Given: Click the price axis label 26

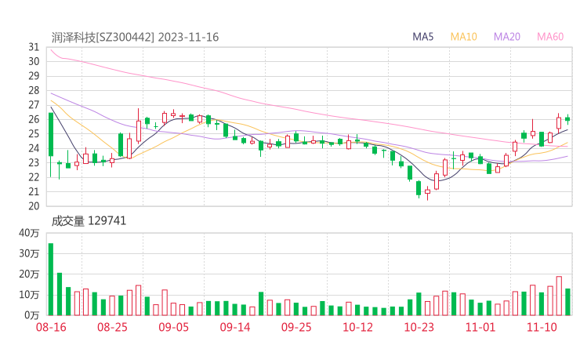Looking at the screenshot, I should 34,119.
